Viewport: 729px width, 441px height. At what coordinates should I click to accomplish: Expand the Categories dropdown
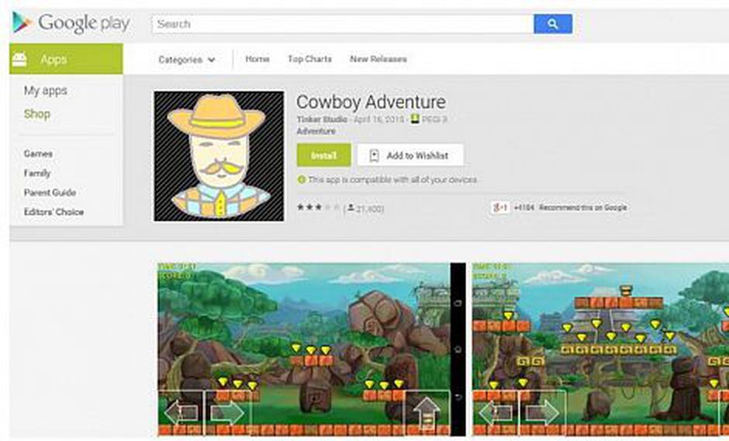(x=186, y=60)
